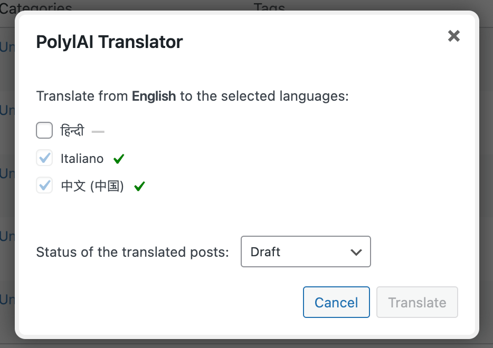Screen dimensions: 493x348
Task: Click the green checkmark beside Italiano
Action: (x=119, y=159)
